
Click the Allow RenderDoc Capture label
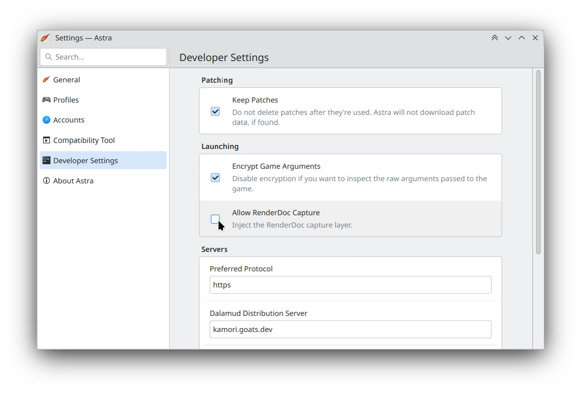(276, 213)
